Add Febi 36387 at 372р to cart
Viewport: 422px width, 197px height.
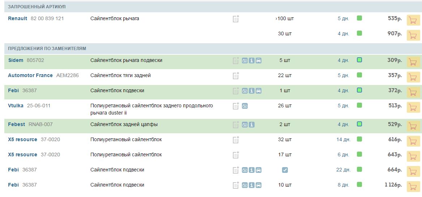point(413,92)
